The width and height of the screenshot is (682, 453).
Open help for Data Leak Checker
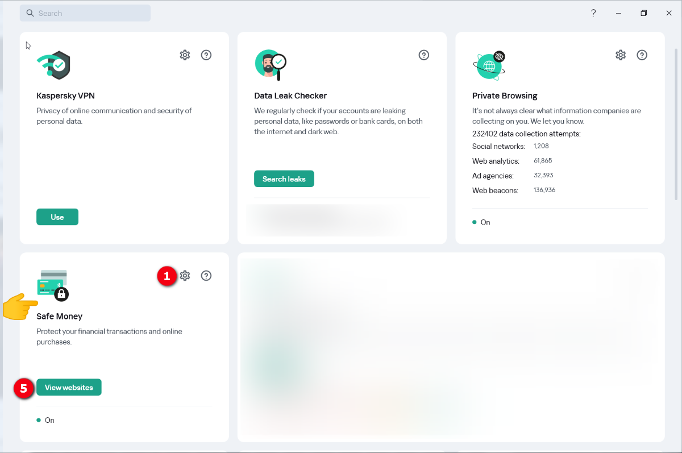[x=424, y=55]
